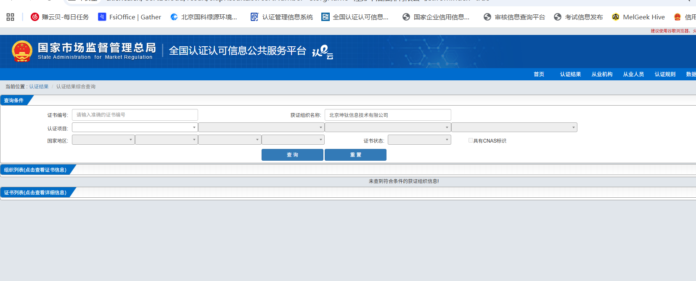Screen dimensions: 696x281
Task: Enable the 具有CNAS标识 checkbox
Action: [x=471, y=140]
